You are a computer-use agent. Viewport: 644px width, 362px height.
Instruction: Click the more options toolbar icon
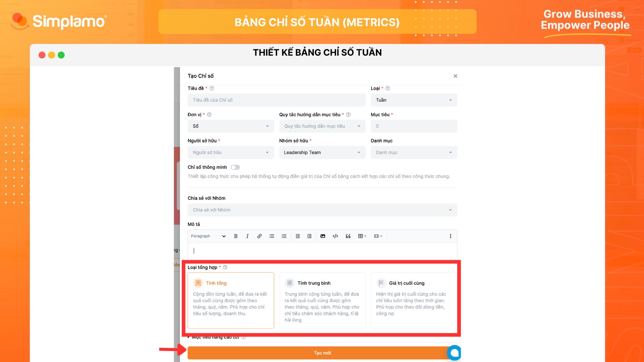(x=451, y=236)
